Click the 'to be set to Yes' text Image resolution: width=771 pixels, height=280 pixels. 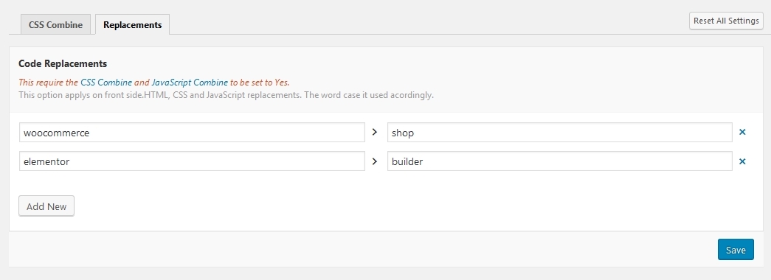click(260, 83)
